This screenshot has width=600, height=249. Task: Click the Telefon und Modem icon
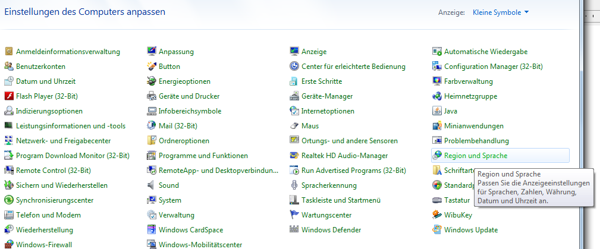tap(9, 215)
